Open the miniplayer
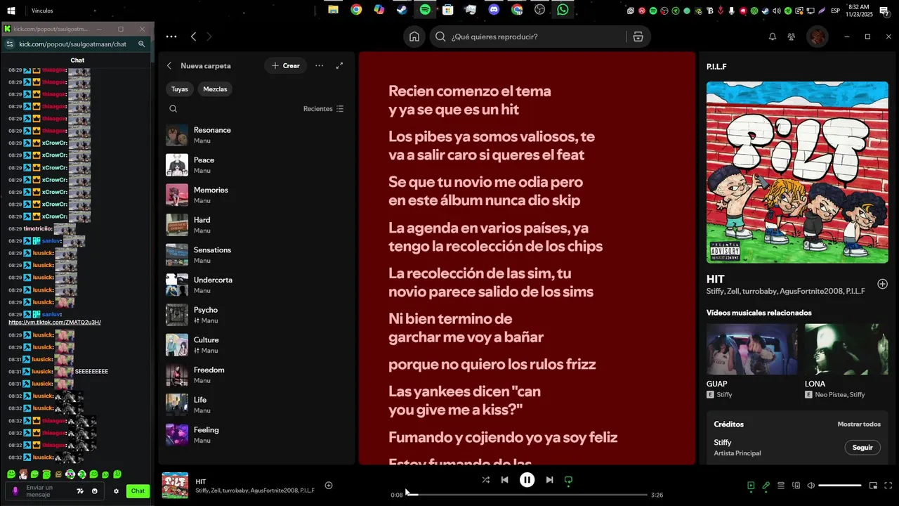The image size is (899, 506). pyautogui.click(x=874, y=486)
